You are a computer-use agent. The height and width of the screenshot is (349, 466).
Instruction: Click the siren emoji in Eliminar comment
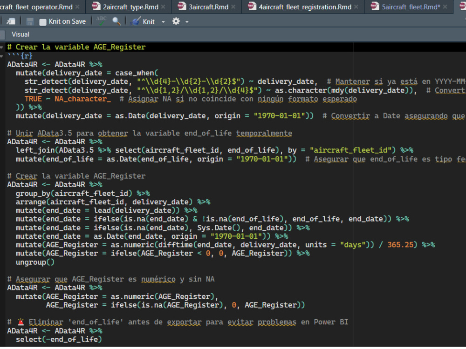tap(21, 322)
